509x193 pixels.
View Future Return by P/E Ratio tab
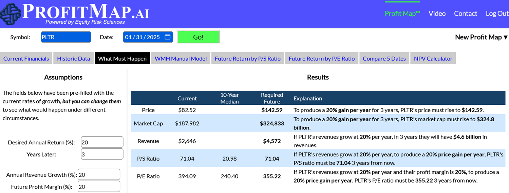[x=322, y=58]
